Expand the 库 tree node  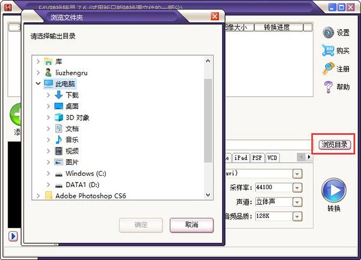pos(39,61)
